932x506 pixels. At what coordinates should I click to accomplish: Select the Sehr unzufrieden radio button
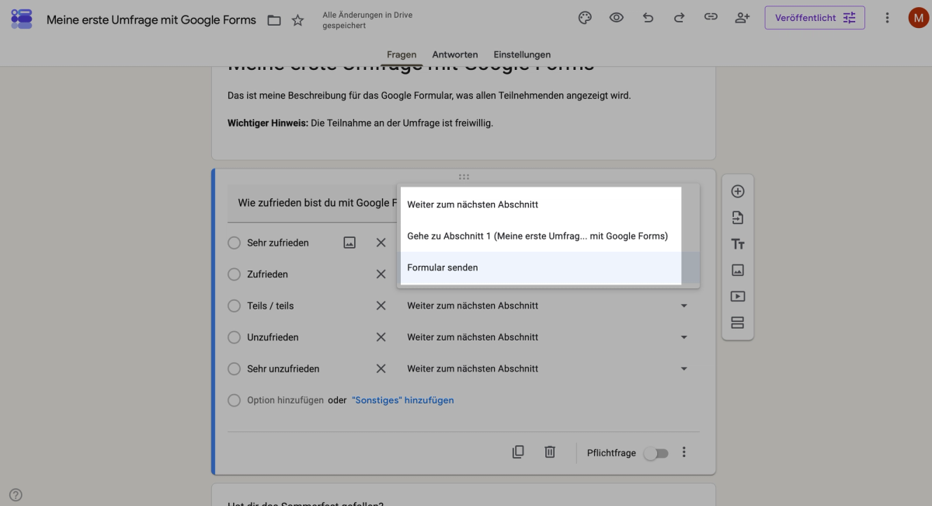point(234,368)
